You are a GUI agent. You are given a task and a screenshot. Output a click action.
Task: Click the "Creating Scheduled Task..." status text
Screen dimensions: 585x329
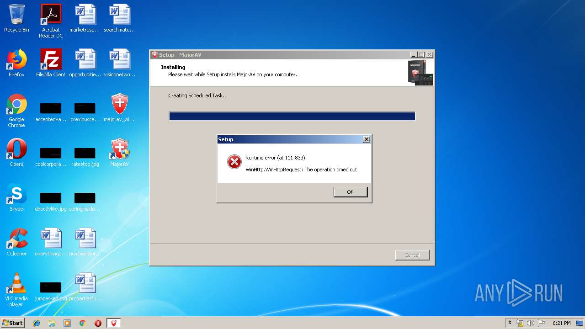(x=198, y=96)
